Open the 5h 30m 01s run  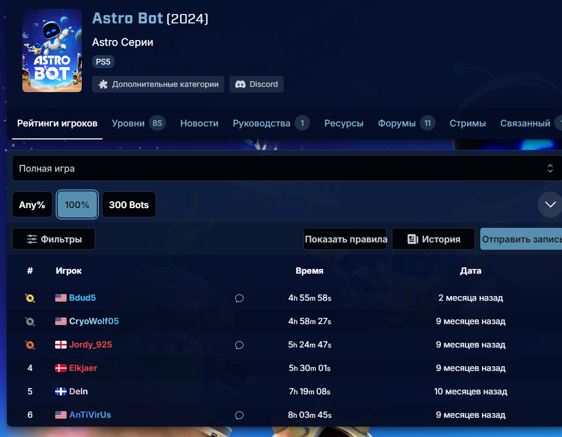pyautogui.click(x=310, y=368)
